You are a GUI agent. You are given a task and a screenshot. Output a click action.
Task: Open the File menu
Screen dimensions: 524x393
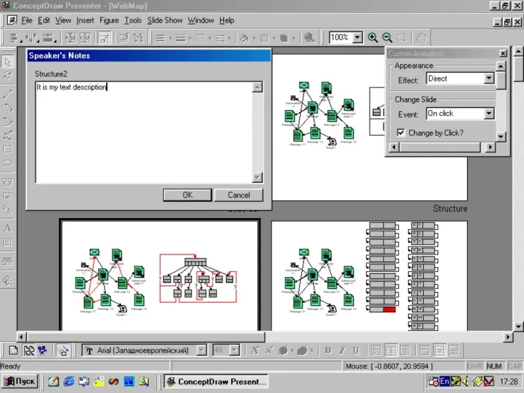point(27,20)
